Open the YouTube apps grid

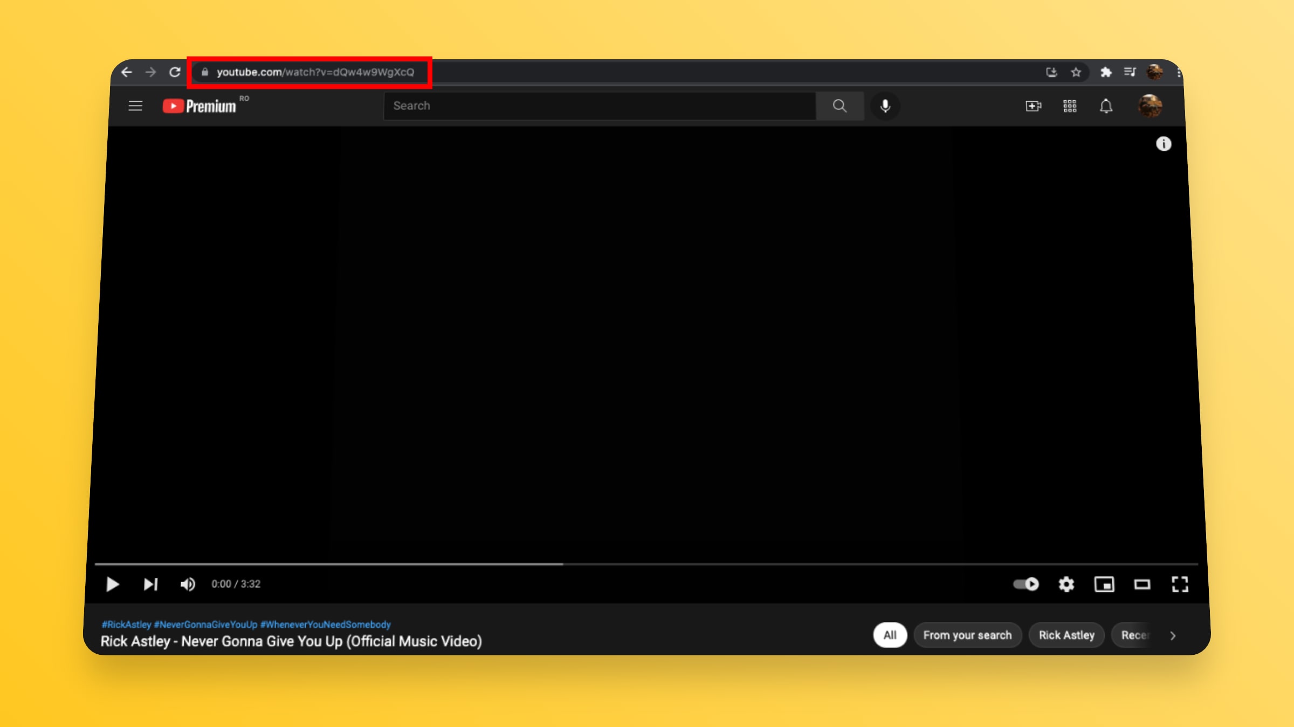(1070, 106)
